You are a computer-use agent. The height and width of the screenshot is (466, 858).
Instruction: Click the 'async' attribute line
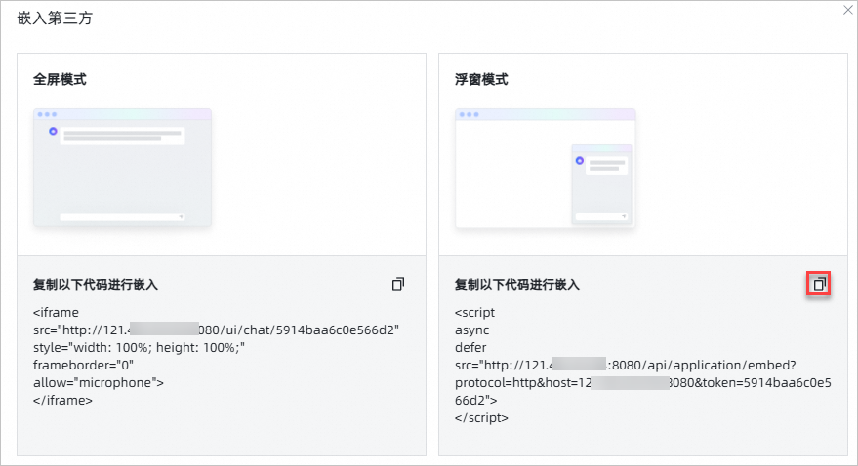[472, 330]
